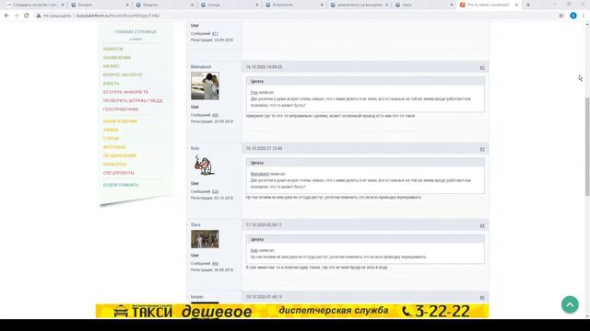Switch to the first browser tab
Screen dimensions: 590x331
click(34, 5)
